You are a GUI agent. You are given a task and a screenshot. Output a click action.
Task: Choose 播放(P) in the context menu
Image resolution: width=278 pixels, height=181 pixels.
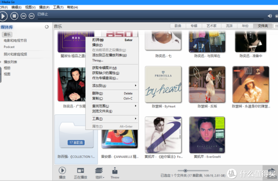112,45
